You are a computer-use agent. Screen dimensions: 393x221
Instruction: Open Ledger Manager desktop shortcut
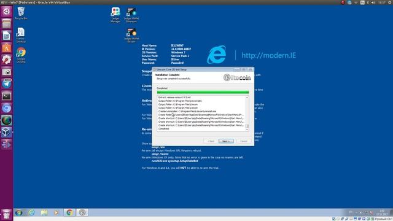coord(115,15)
